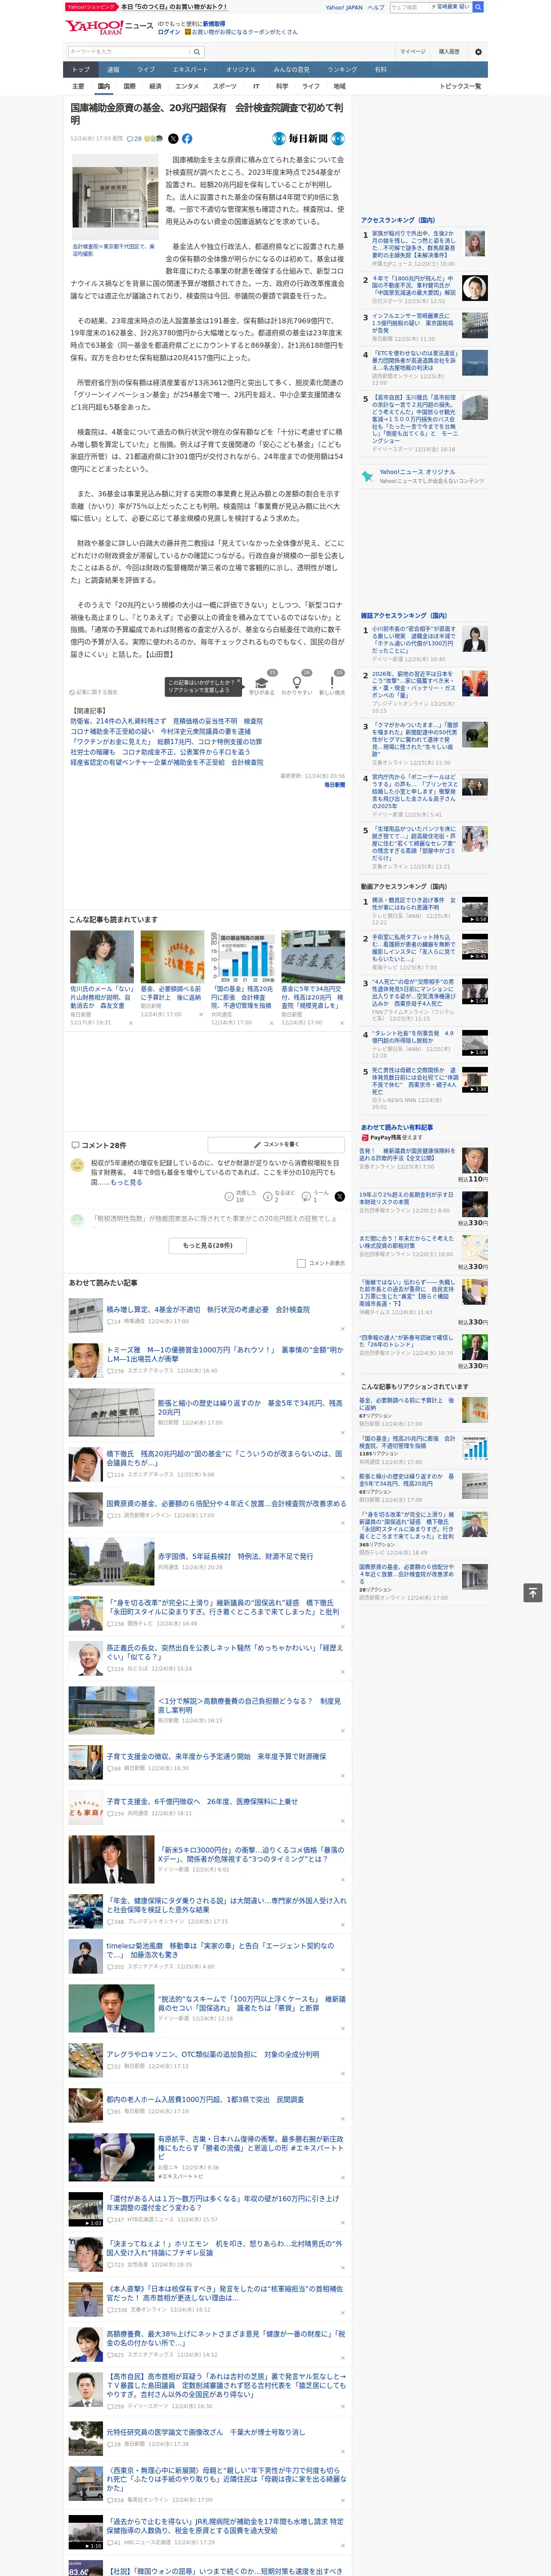Screen dimensions: 551x2576
Task: Open comment count bubble showing 28
Action: [x=134, y=139]
